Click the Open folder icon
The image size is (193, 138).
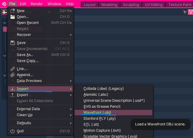(13, 17)
